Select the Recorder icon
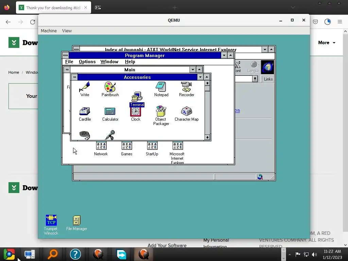Image resolution: width=348 pixels, height=261 pixels. point(187,89)
